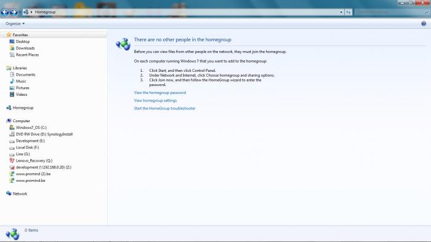
Task: Click the Homegroup icon in address bar
Action: coord(26,12)
